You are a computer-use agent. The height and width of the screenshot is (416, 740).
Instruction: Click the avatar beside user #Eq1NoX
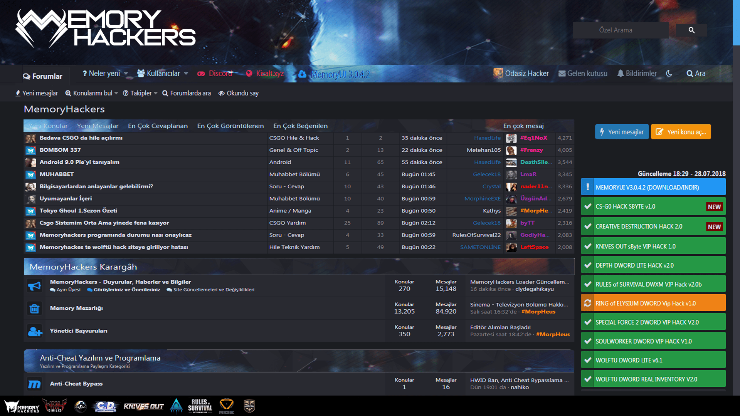(x=511, y=138)
